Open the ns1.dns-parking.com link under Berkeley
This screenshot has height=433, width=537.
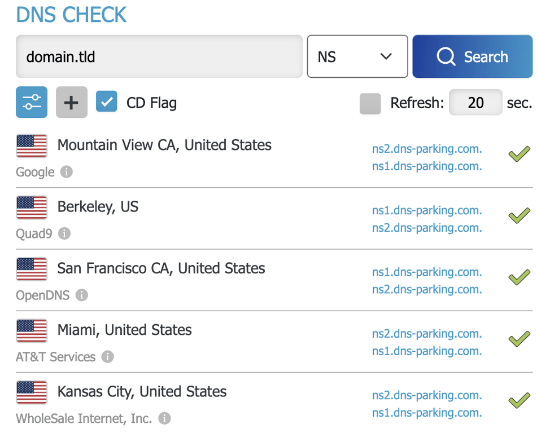pos(427,210)
